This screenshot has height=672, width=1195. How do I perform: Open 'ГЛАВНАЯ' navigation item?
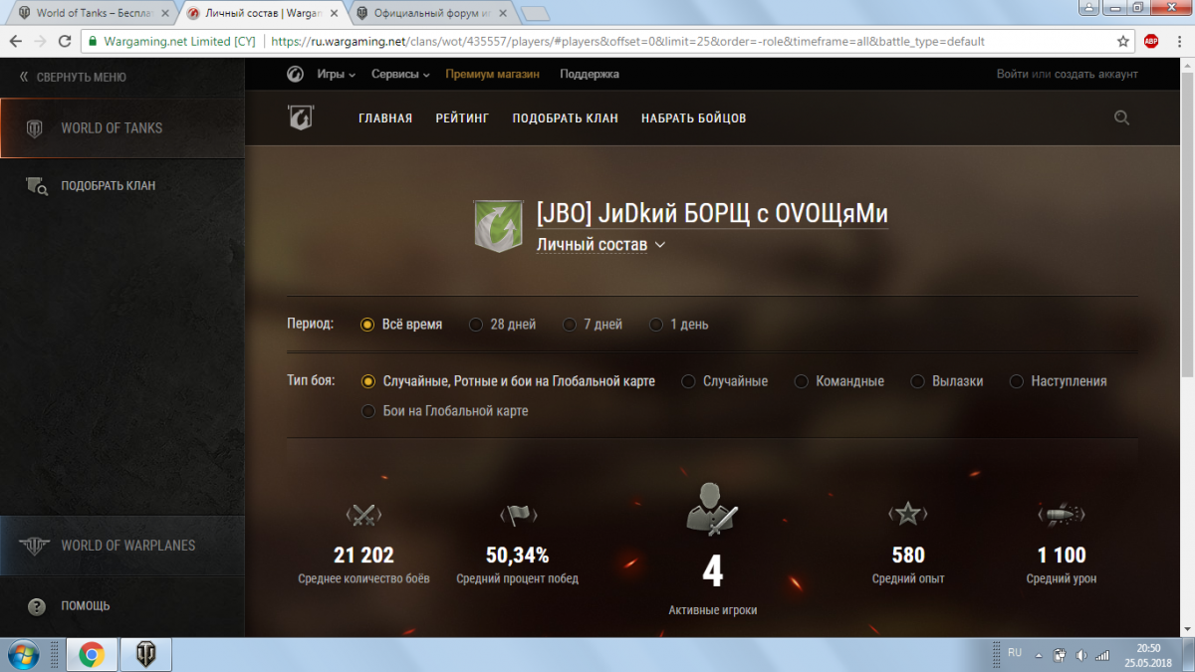[x=385, y=118]
